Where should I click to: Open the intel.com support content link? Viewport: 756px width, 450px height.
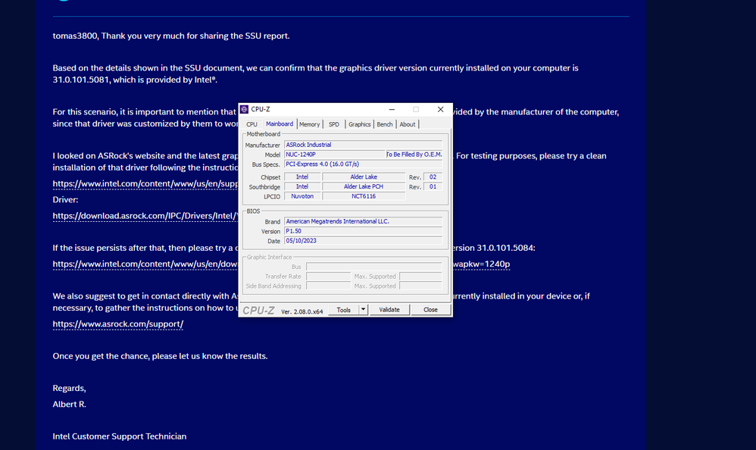(x=145, y=184)
